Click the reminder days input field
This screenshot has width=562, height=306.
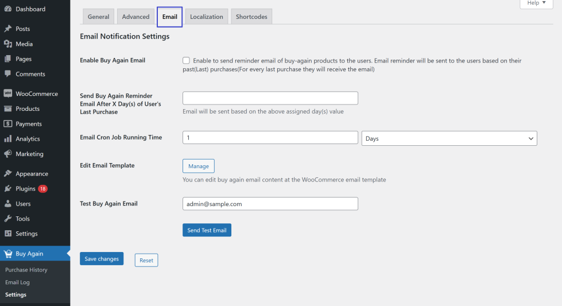pyautogui.click(x=270, y=98)
